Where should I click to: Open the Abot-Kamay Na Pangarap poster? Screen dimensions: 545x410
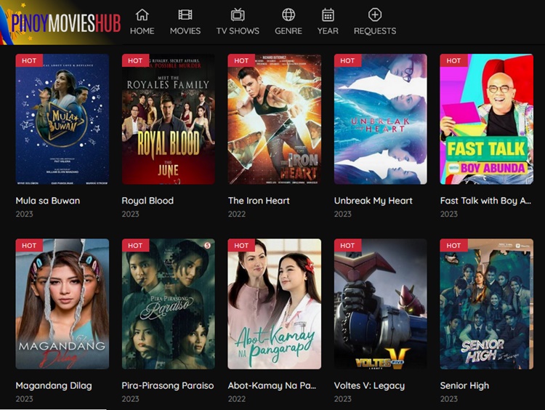click(274, 304)
